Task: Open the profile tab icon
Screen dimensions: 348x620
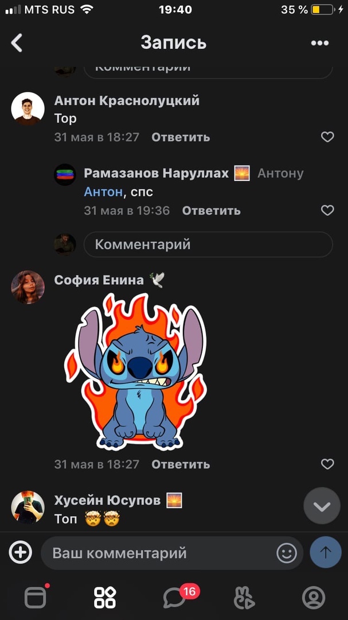Action: (x=313, y=597)
